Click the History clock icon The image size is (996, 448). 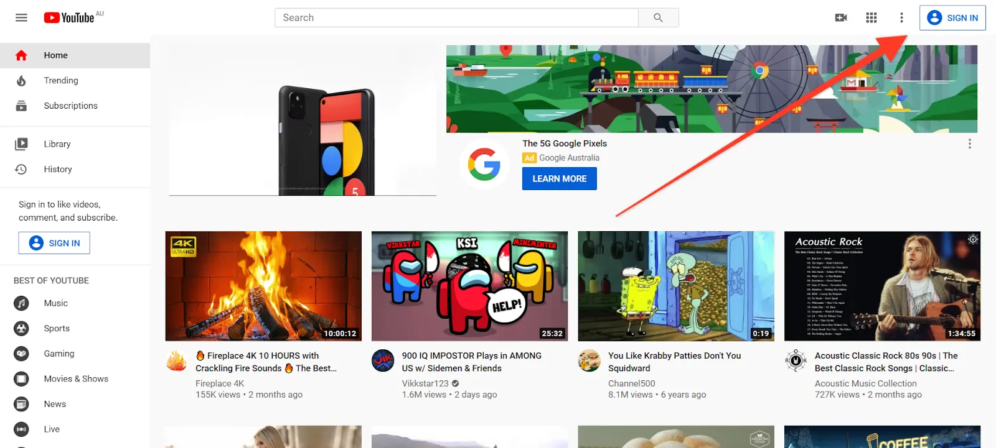(x=21, y=169)
